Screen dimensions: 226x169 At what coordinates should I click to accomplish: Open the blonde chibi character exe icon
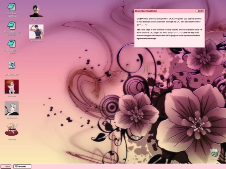tap(12, 130)
